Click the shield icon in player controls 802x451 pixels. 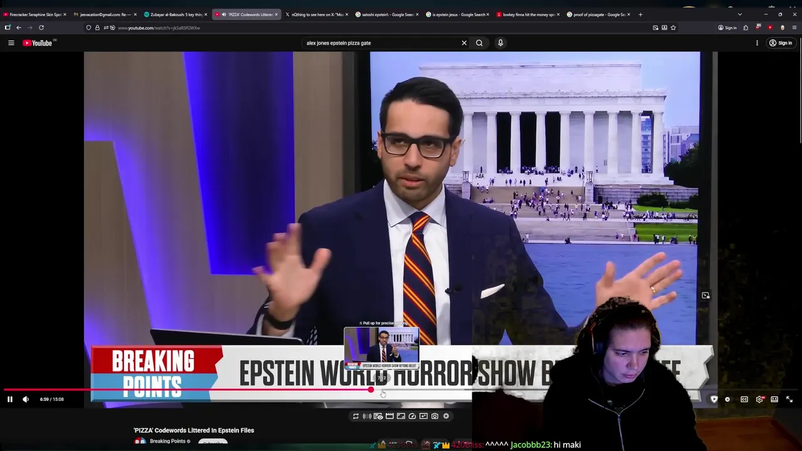pyautogui.click(x=714, y=399)
